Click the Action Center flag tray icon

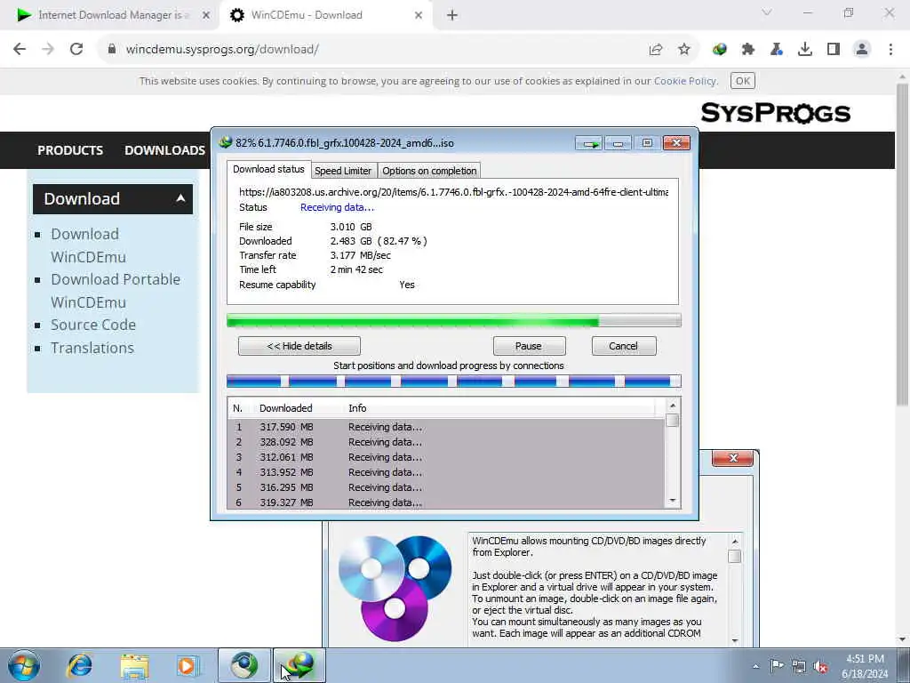coord(777,665)
